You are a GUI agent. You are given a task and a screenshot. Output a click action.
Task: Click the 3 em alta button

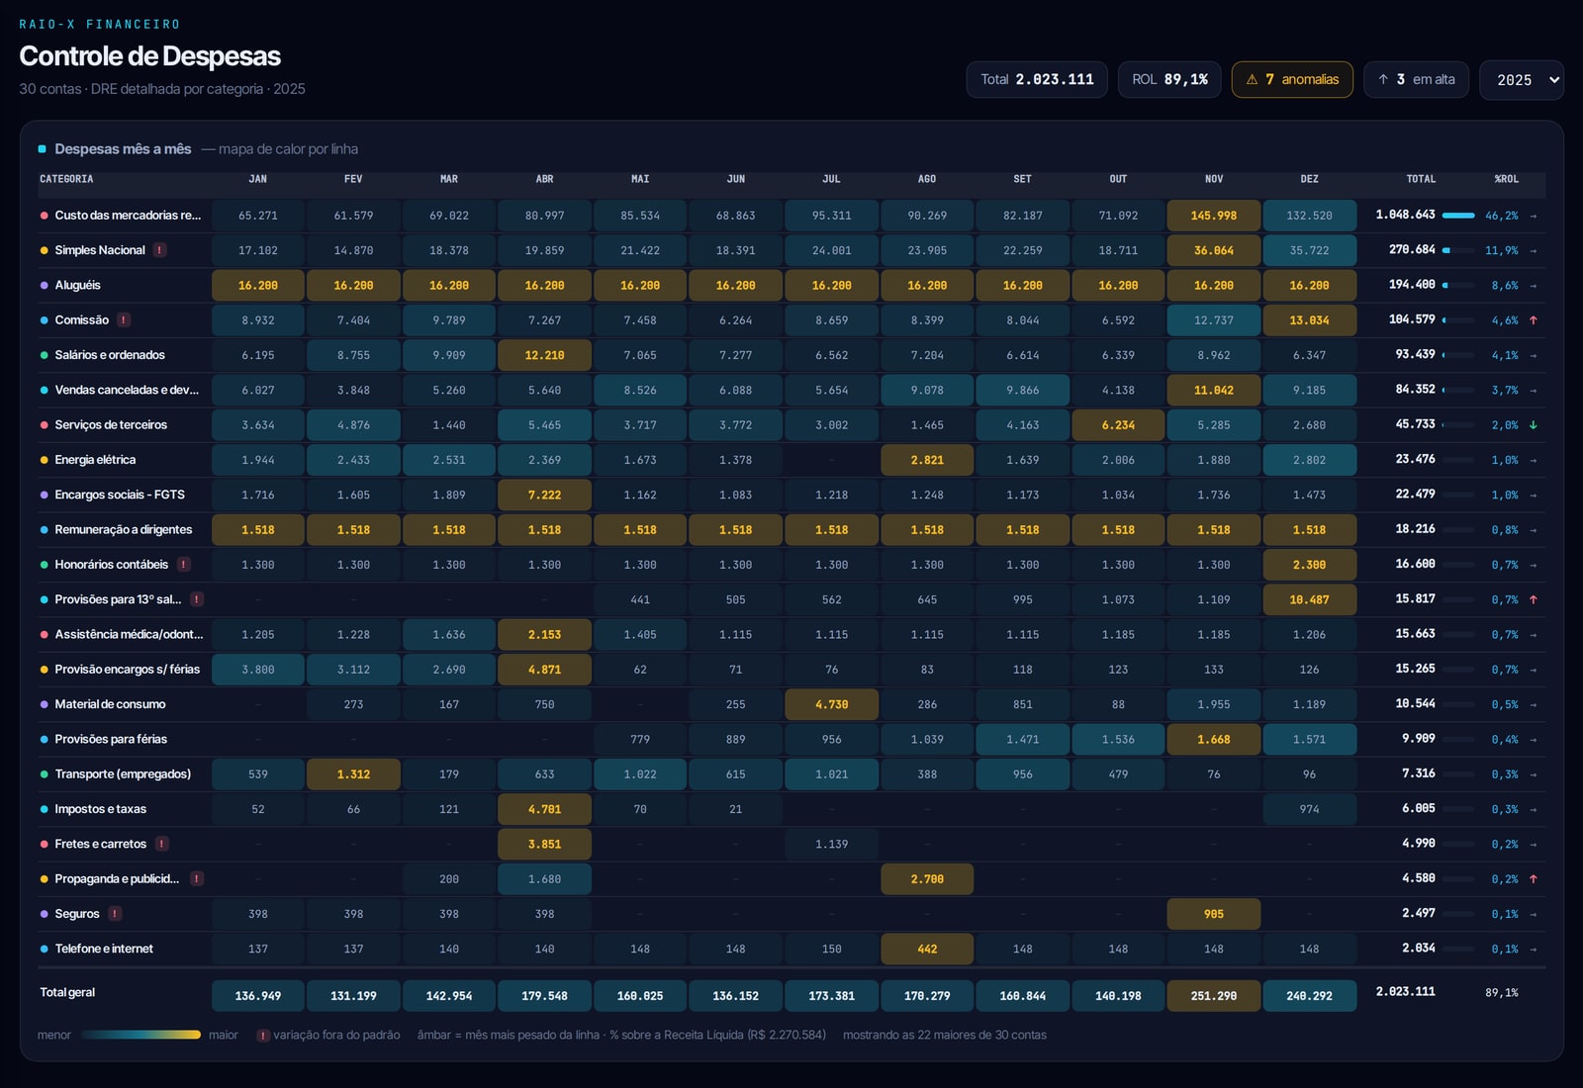1416,79
